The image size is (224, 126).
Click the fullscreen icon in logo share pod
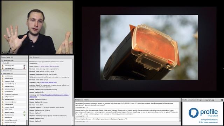pos(222,100)
